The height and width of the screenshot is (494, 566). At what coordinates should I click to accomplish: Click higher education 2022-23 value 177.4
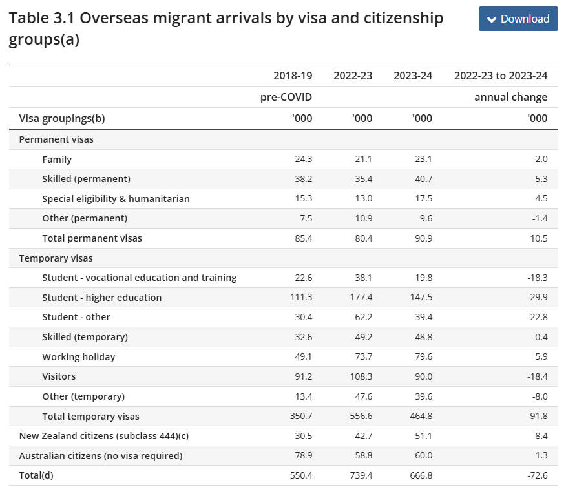tap(361, 297)
